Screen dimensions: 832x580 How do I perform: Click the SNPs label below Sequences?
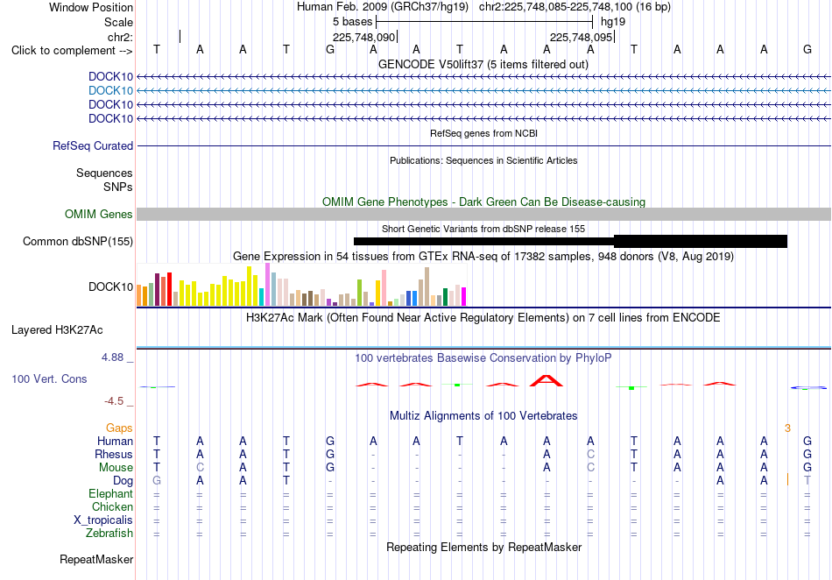click(118, 187)
